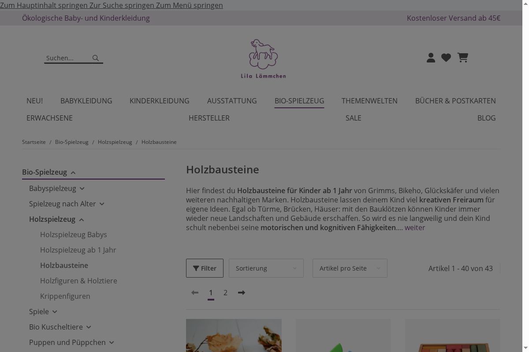The height and width of the screenshot is (352, 529).
Task: Expand the Babyspielzeug category
Action: [82, 189]
